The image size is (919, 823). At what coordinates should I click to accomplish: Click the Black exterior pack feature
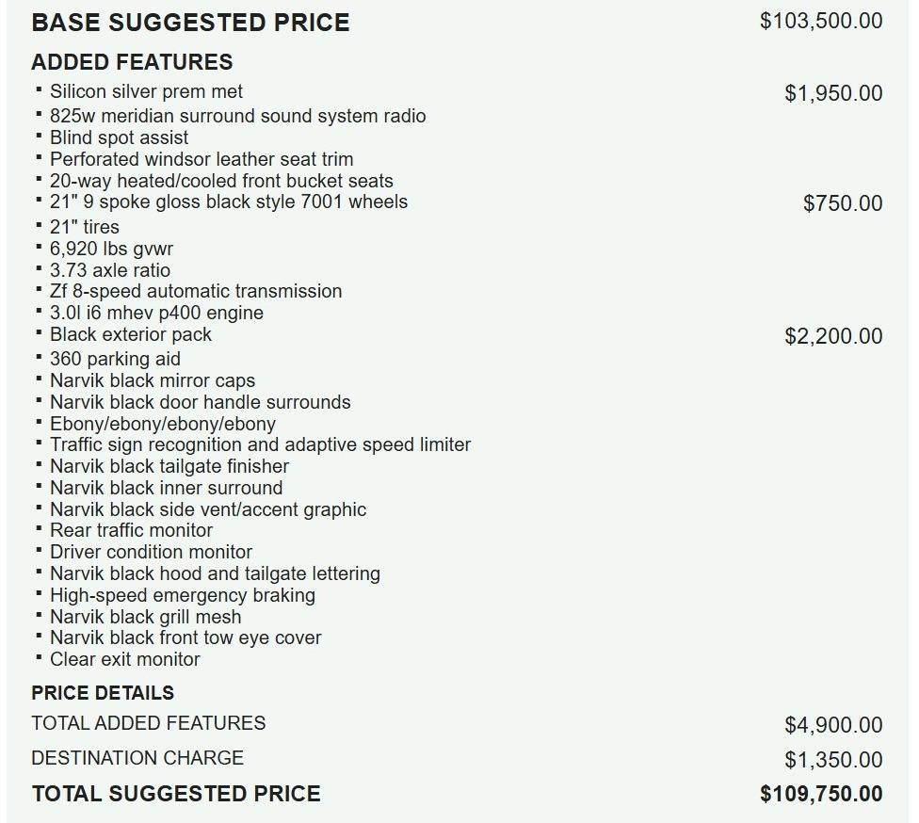click(x=131, y=334)
